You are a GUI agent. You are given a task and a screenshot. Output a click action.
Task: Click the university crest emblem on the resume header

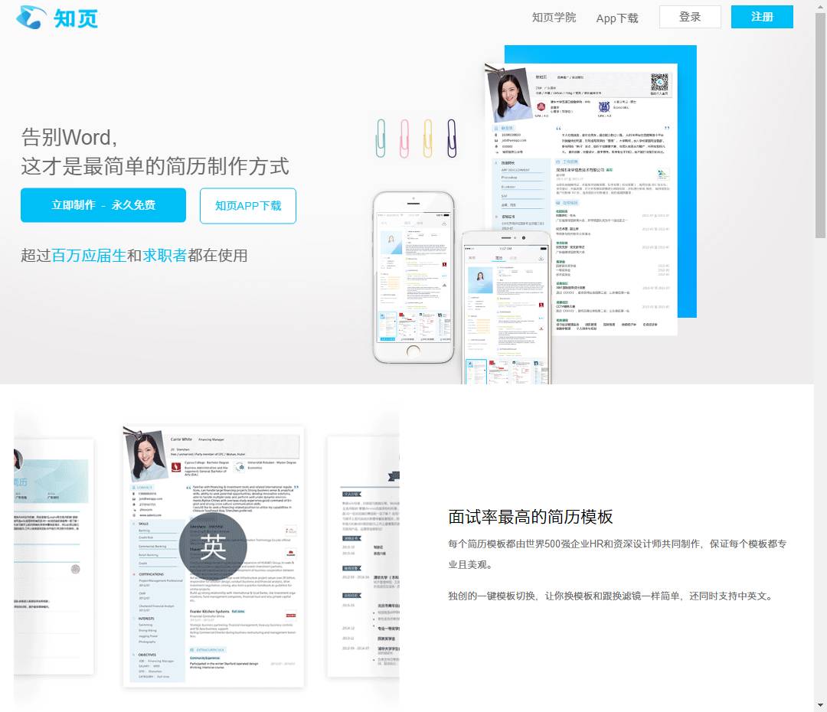(x=542, y=108)
